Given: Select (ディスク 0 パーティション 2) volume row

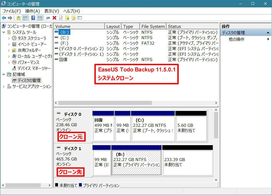Looking at the screenshot, I should click(x=136, y=49).
